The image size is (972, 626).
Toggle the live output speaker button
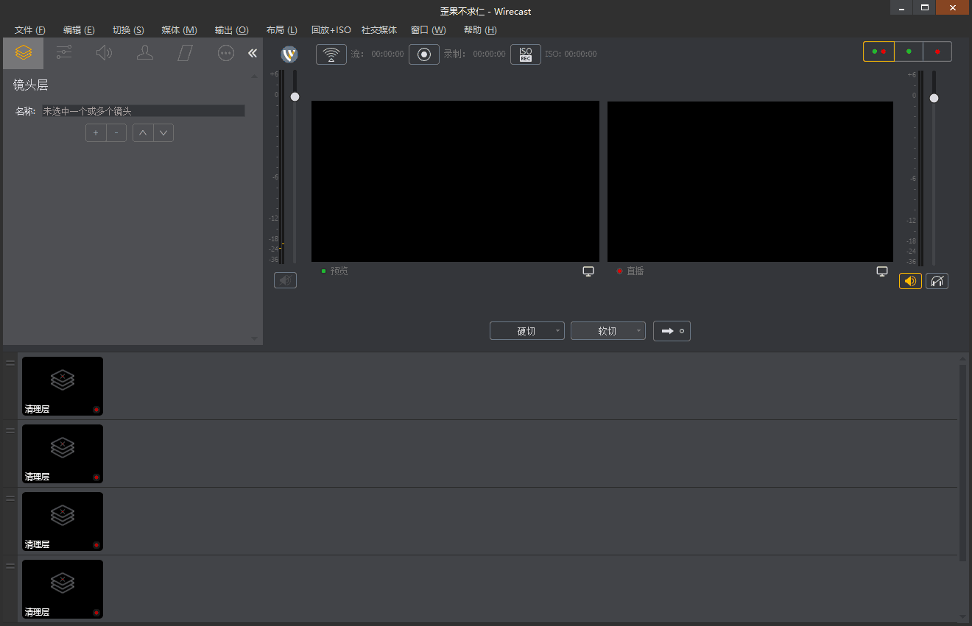tap(910, 281)
